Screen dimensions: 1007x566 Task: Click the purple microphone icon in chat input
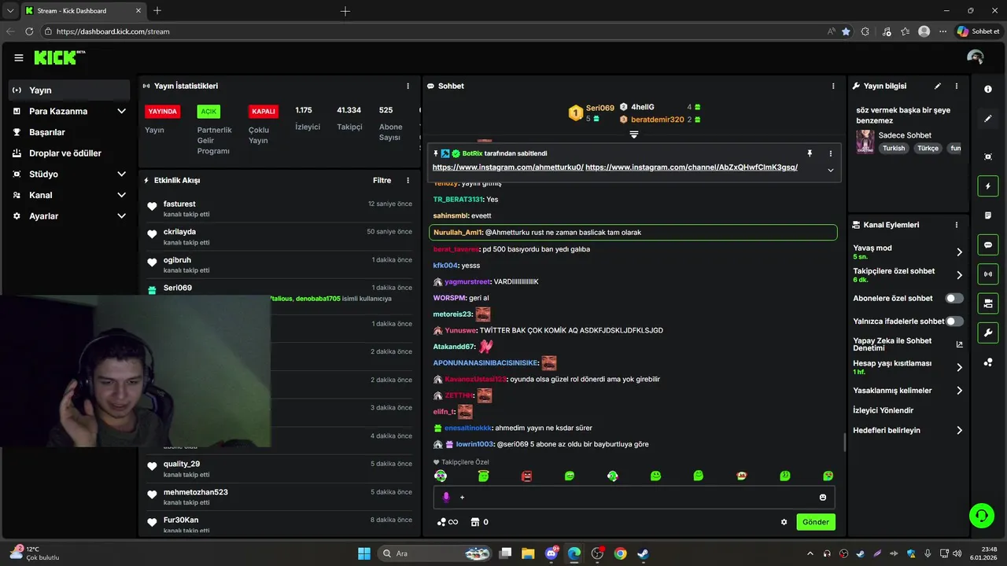(x=446, y=497)
